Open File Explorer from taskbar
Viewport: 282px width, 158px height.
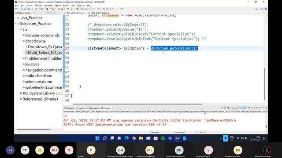click(x=141, y=138)
